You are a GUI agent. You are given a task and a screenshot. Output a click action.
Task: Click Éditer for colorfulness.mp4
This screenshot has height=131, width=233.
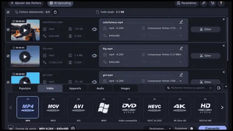(x=206, y=29)
